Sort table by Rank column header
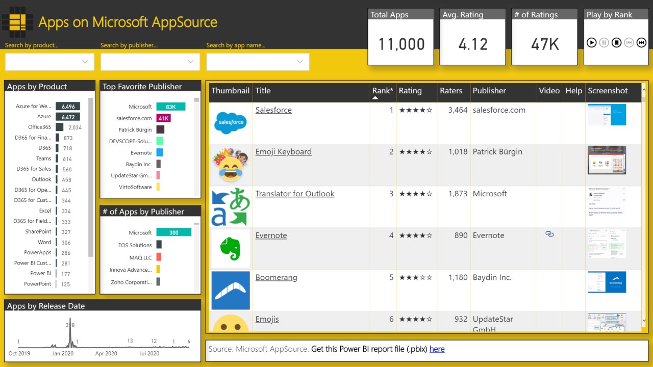The width and height of the screenshot is (653, 367). 383,91
